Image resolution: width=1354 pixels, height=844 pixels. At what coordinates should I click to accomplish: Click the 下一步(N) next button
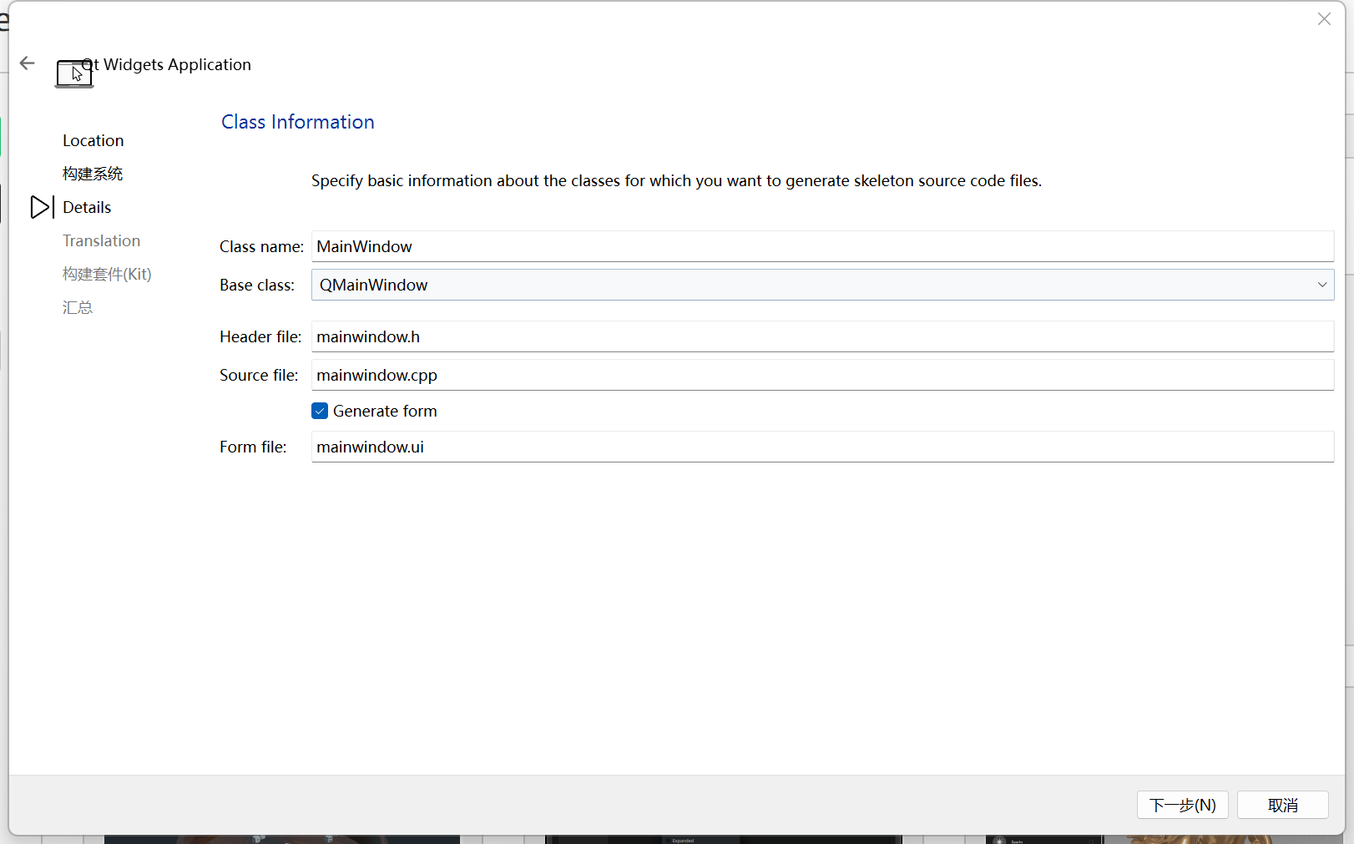click(x=1182, y=805)
